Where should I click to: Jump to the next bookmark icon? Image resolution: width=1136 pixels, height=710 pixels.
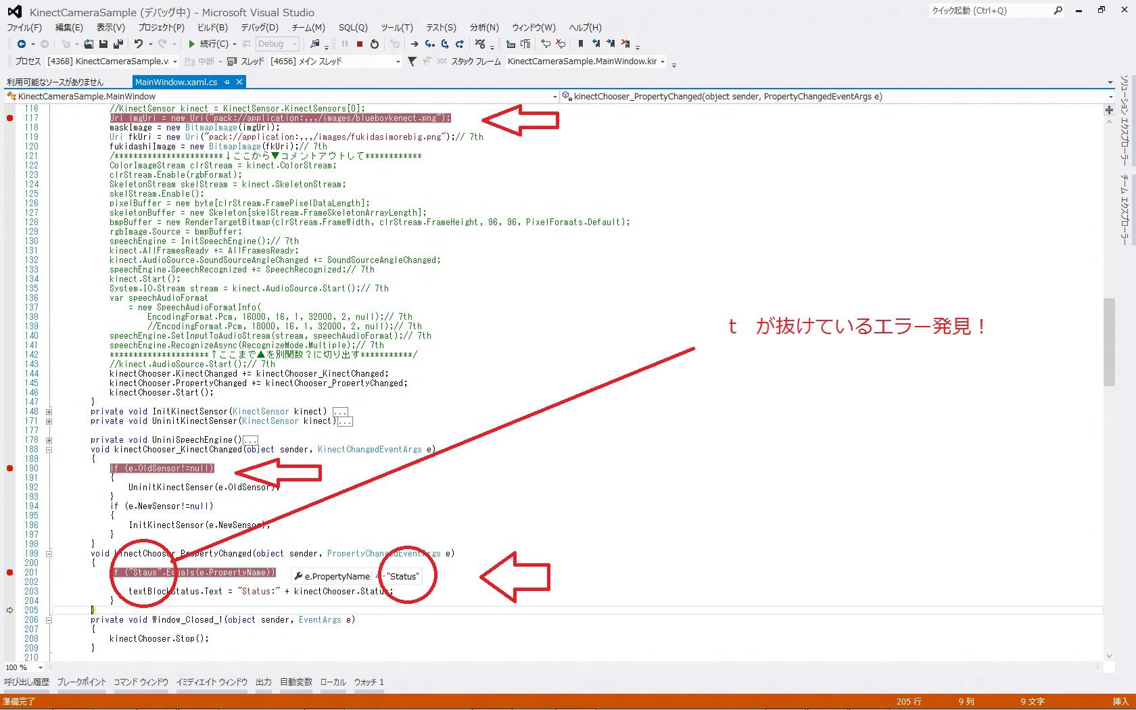point(611,44)
